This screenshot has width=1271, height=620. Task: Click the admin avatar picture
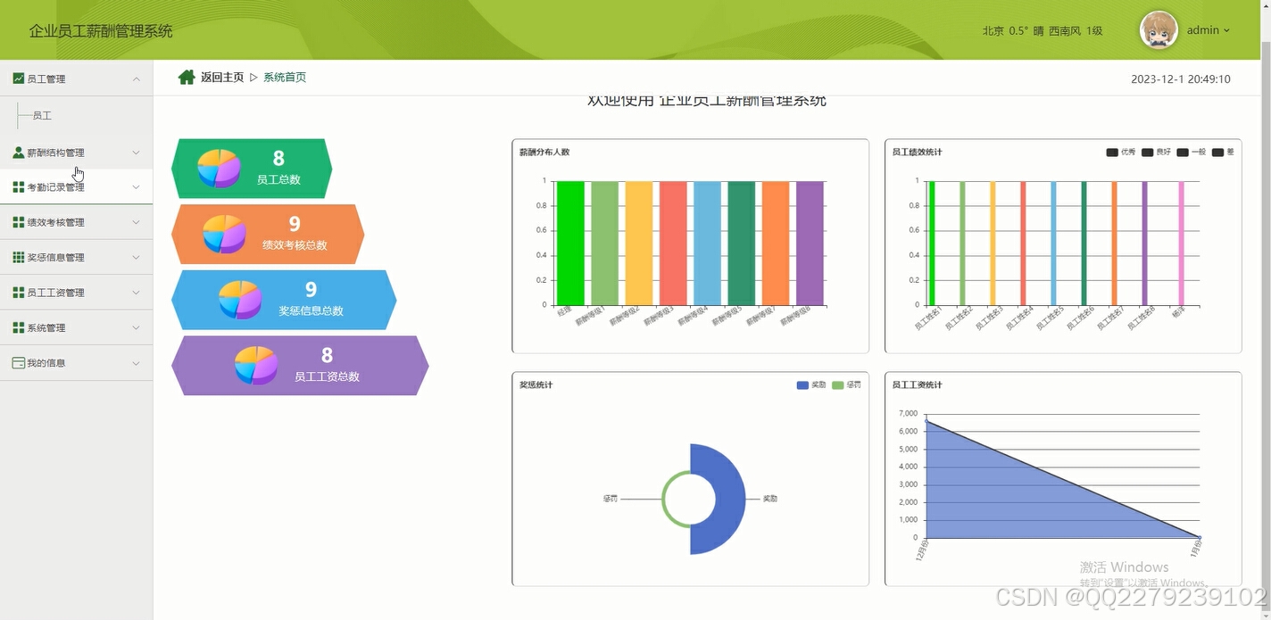pyautogui.click(x=1158, y=29)
